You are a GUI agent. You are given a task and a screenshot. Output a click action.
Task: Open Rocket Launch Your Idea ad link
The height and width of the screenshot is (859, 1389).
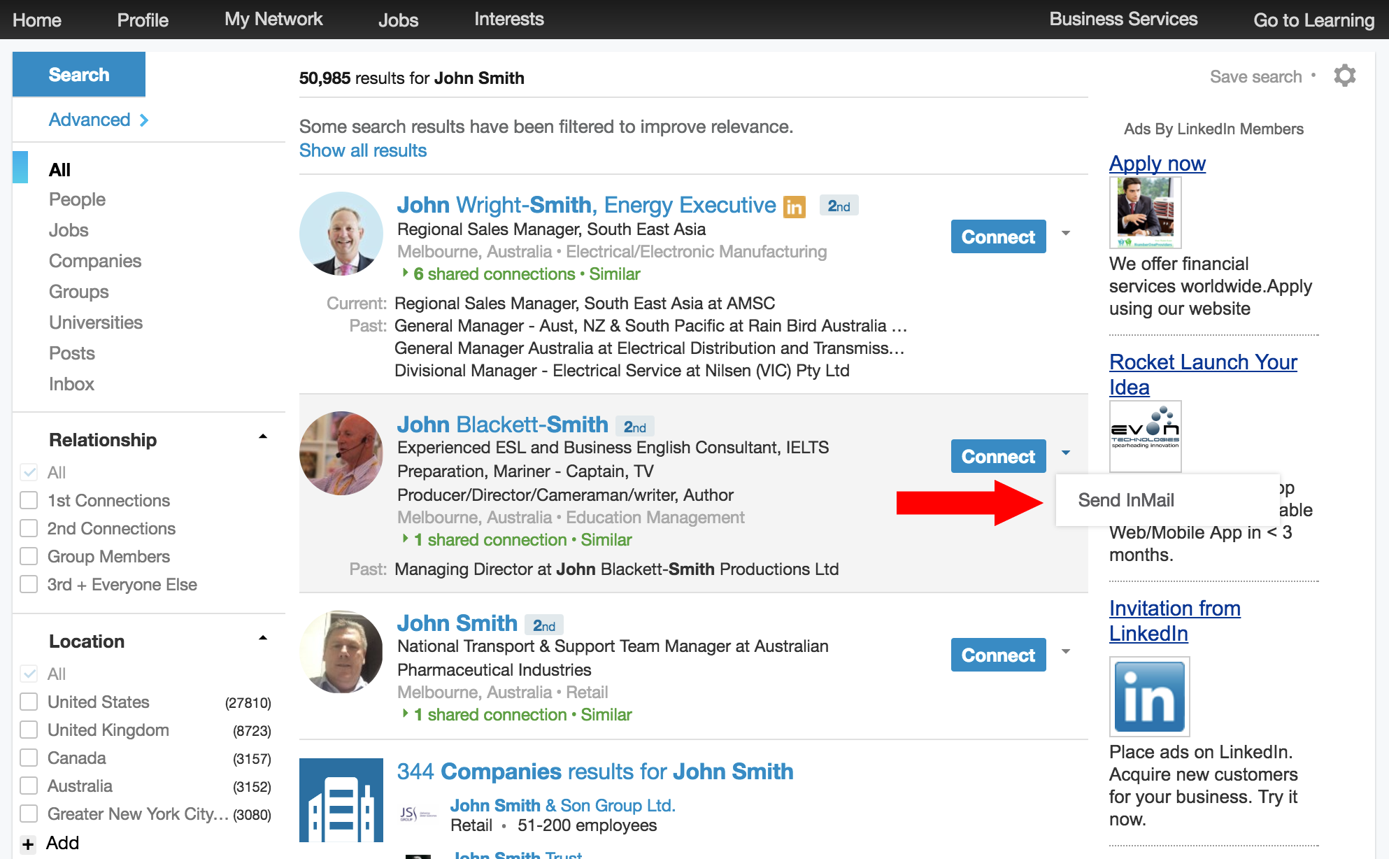[x=1203, y=374]
